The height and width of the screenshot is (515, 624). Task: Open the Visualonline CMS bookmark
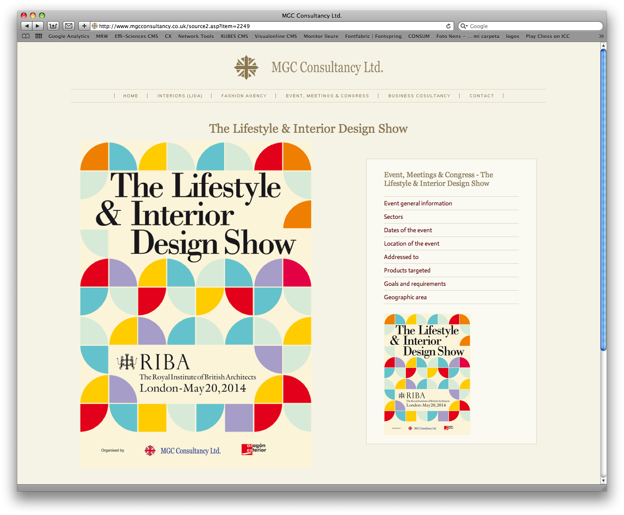[276, 36]
